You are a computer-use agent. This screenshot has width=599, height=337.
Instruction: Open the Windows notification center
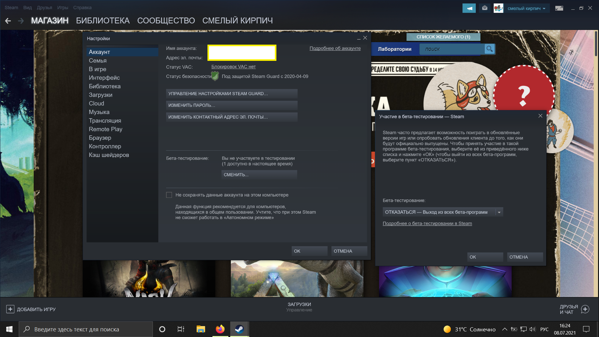point(586,329)
